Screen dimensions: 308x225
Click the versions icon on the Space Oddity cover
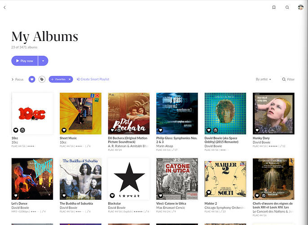(x=216, y=130)
